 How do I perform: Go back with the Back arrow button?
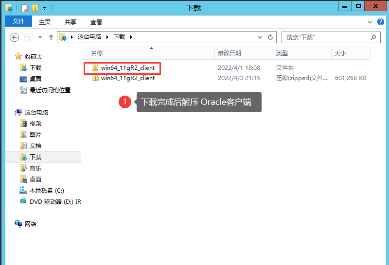click(x=15, y=37)
